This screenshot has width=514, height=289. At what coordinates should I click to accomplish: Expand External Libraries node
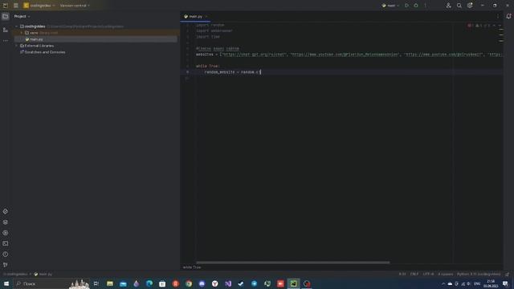tap(16, 46)
